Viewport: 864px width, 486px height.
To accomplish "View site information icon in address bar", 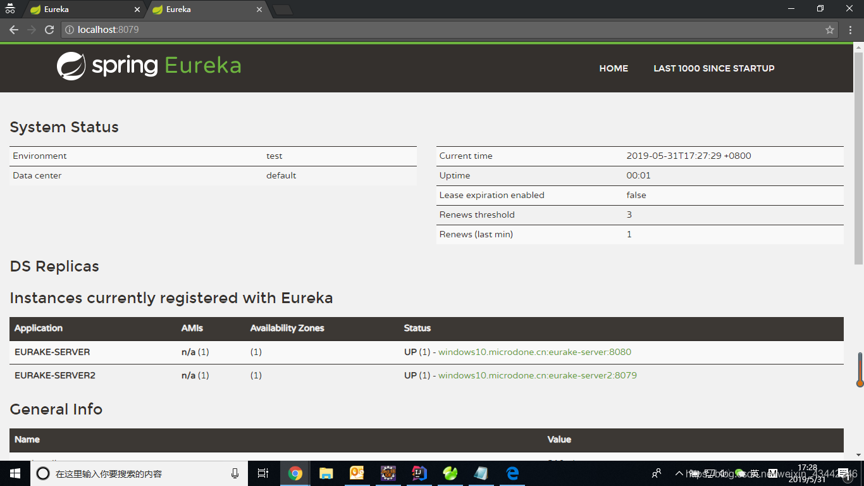I will [70, 30].
